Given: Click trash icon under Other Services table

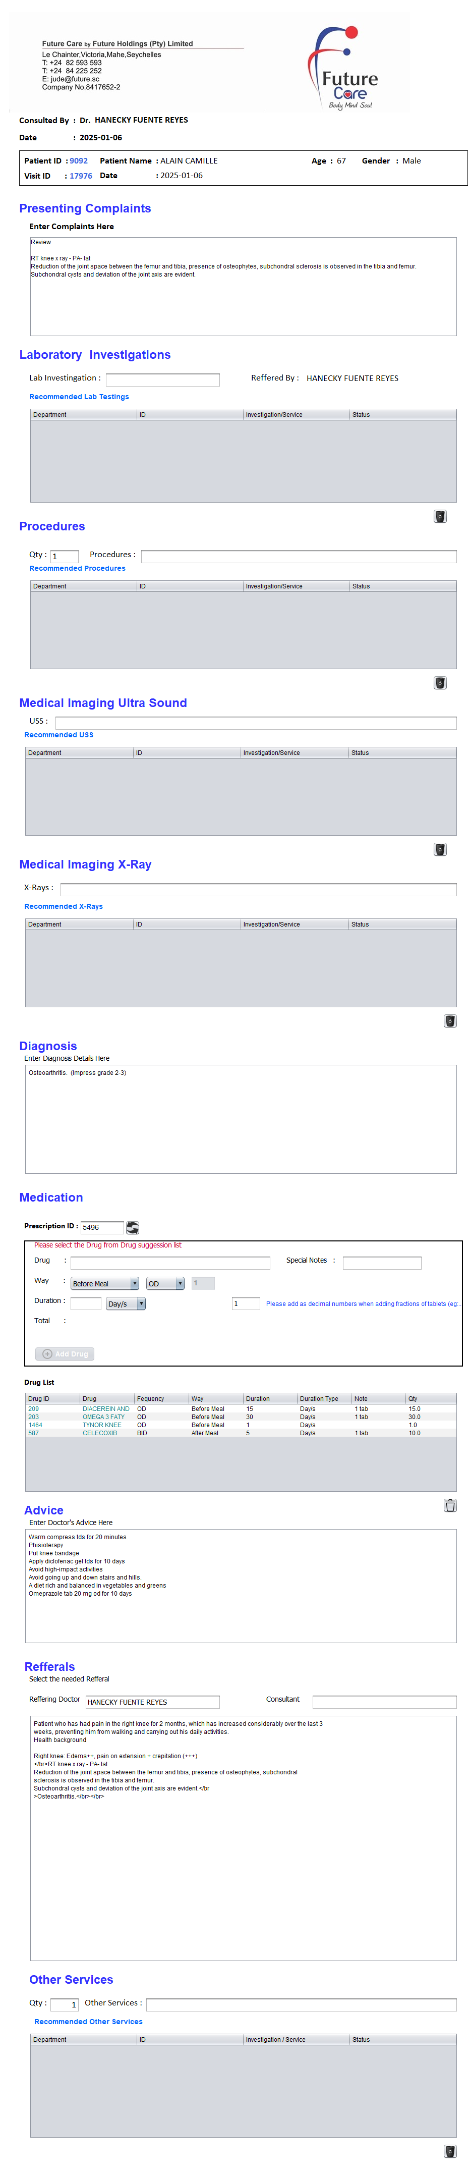Looking at the screenshot, I should pyautogui.click(x=450, y=2150).
